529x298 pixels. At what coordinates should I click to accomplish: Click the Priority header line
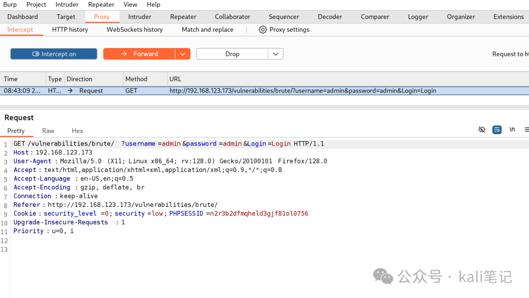coord(43,231)
